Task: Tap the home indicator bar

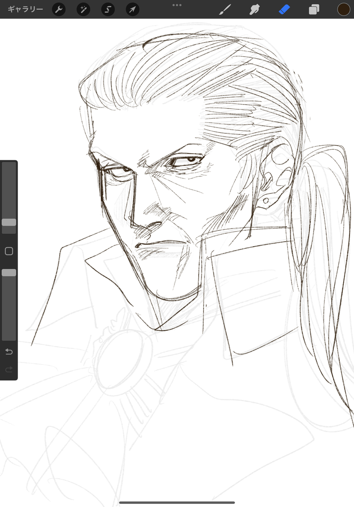Action: coord(177,503)
